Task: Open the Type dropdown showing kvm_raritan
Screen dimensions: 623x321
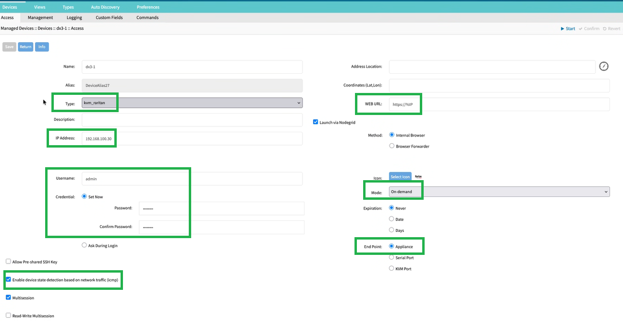Action: (x=192, y=103)
